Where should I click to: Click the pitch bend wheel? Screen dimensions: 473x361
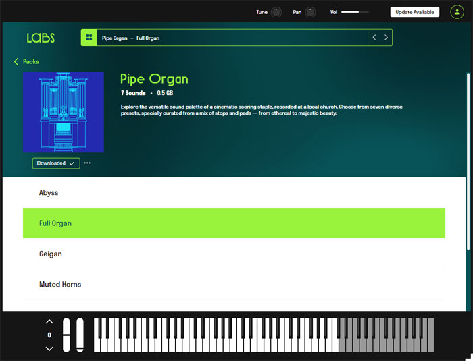click(66, 335)
